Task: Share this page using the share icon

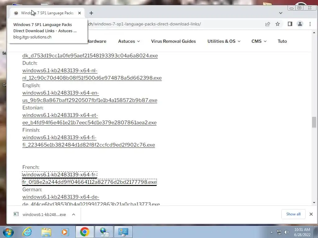Action: (268, 24)
